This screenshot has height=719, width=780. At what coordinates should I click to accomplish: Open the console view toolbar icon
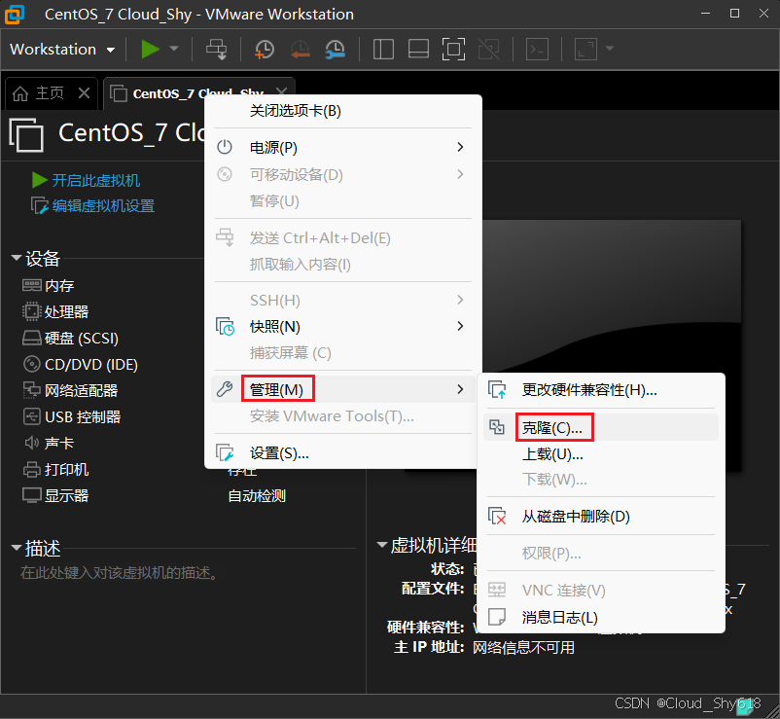[x=537, y=50]
